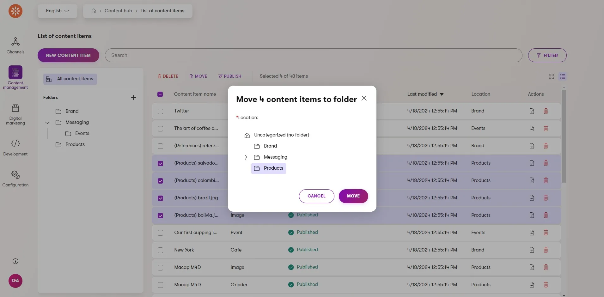Screen dimensions: 604x297
Task: Open Brand folder in sidebar
Action: 67,111
